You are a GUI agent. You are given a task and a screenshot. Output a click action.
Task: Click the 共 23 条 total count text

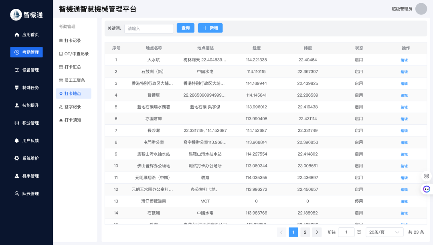pos(416,232)
